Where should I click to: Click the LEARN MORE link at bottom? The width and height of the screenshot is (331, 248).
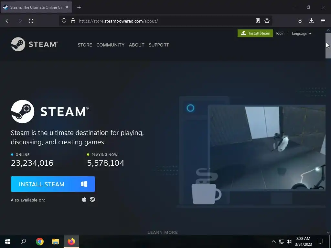163,232
